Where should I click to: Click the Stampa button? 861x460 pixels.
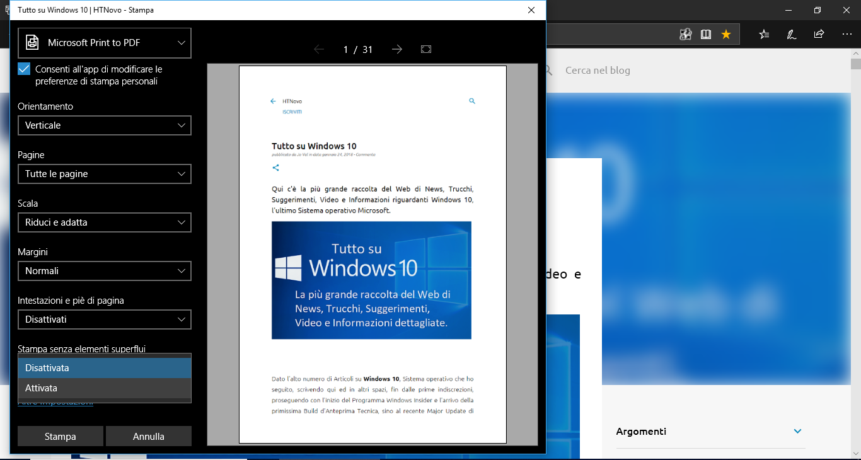[x=61, y=436]
